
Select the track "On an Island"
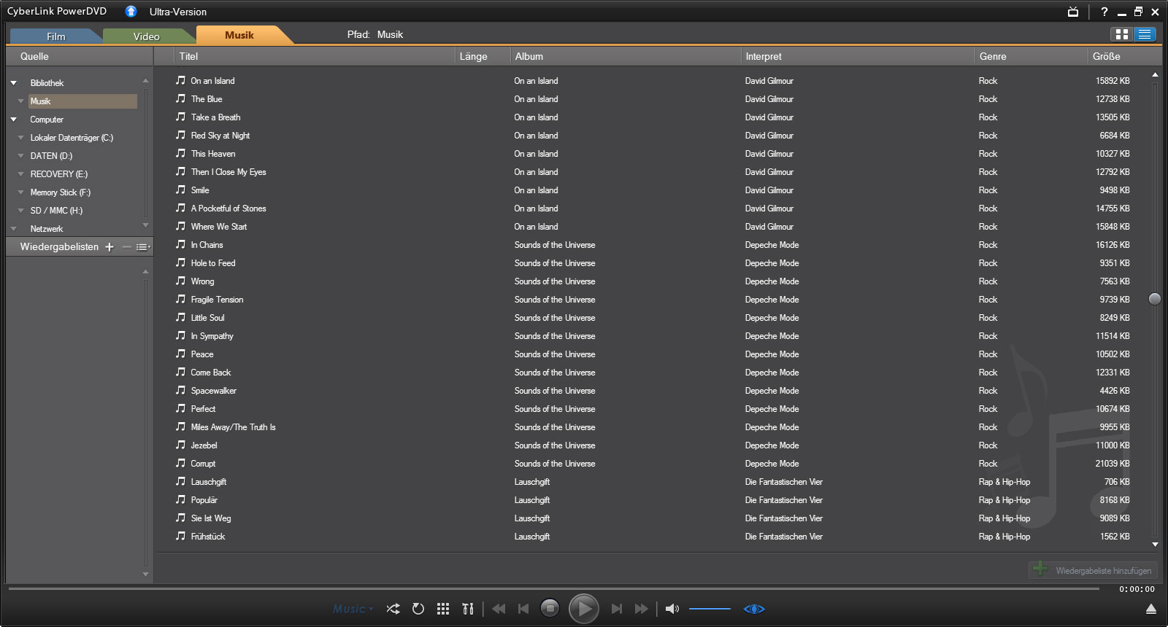tap(212, 81)
